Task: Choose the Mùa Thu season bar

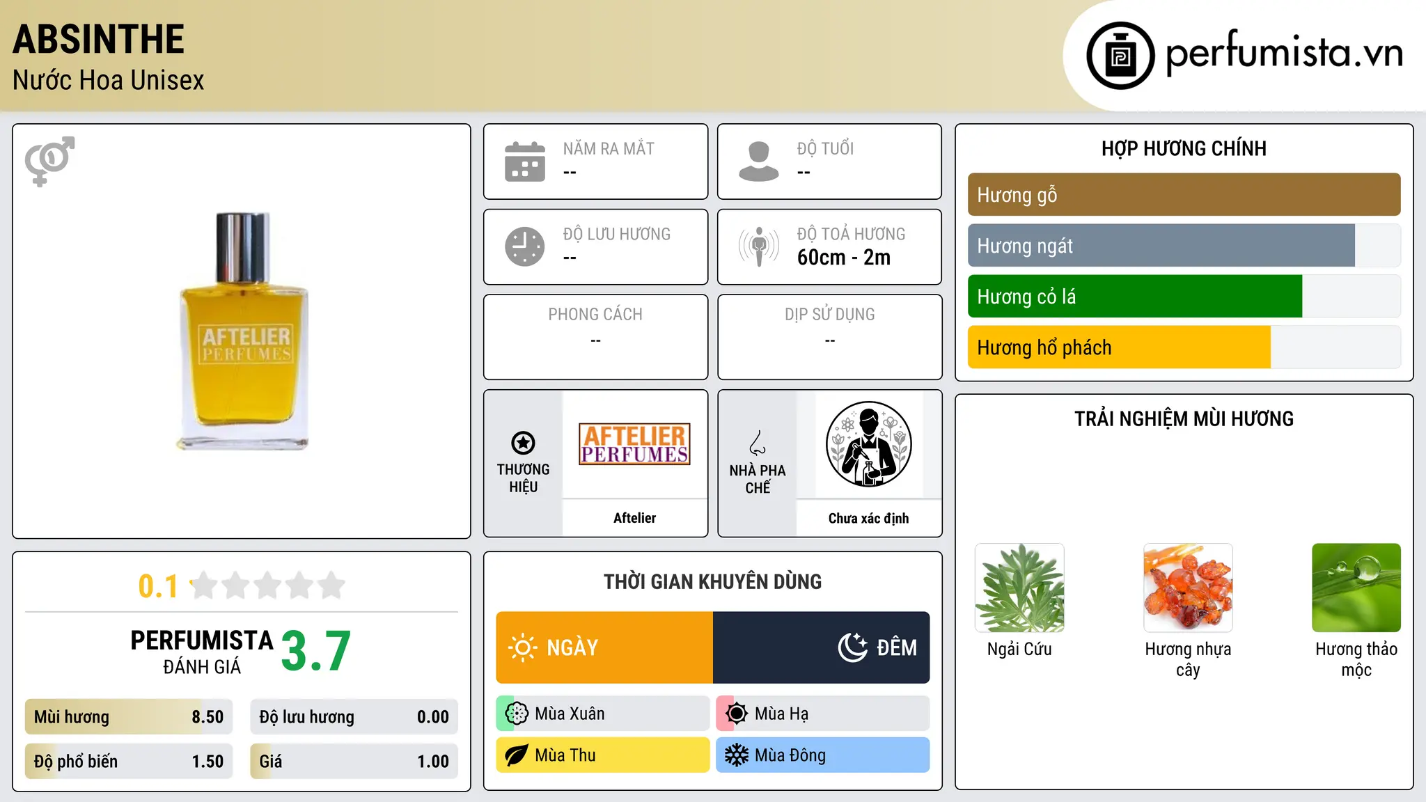Action: [x=603, y=755]
